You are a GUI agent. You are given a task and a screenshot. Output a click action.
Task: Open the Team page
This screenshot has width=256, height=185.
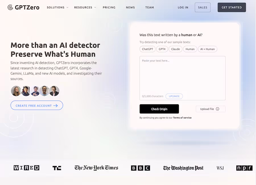[x=150, y=7]
